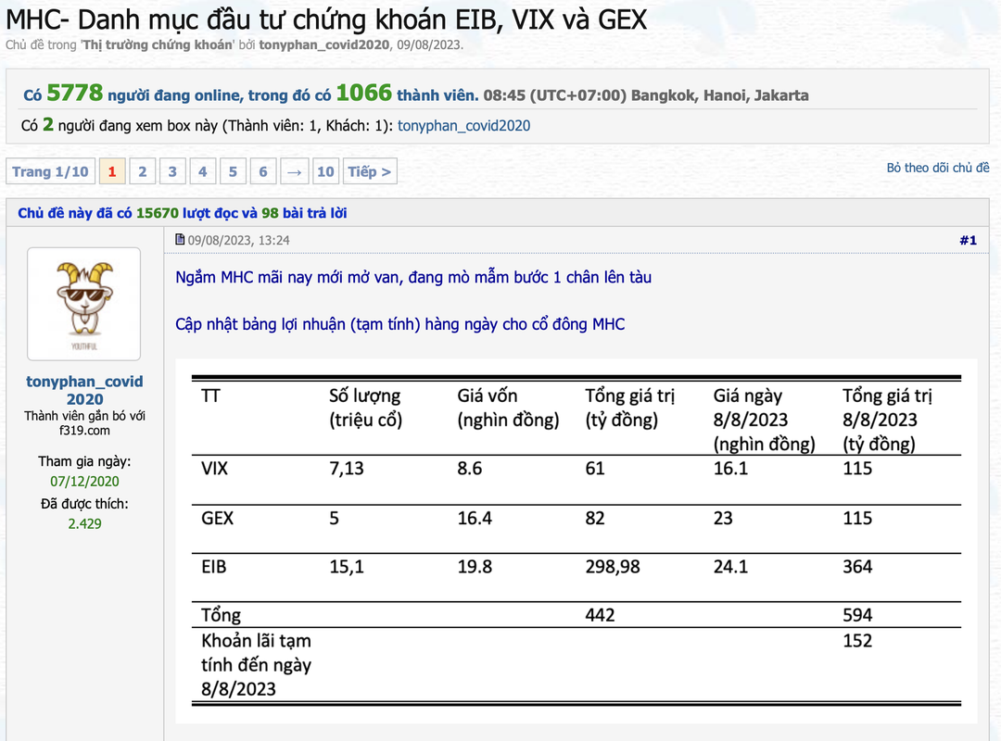Click 'Thành viên gắn bó với f319.com' title
Viewport: 1001px width, 741px height.
(84, 422)
